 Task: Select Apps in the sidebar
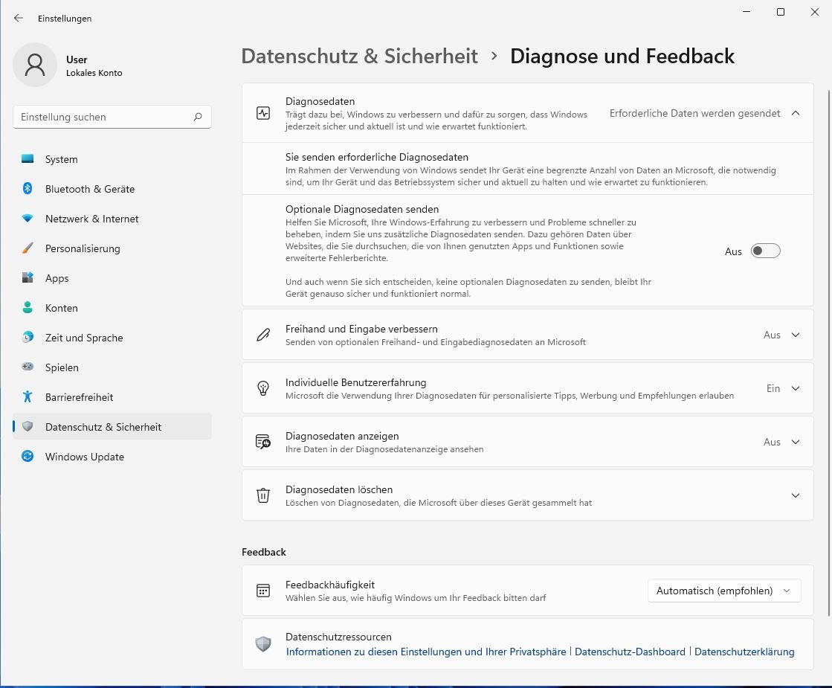coord(57,278)
